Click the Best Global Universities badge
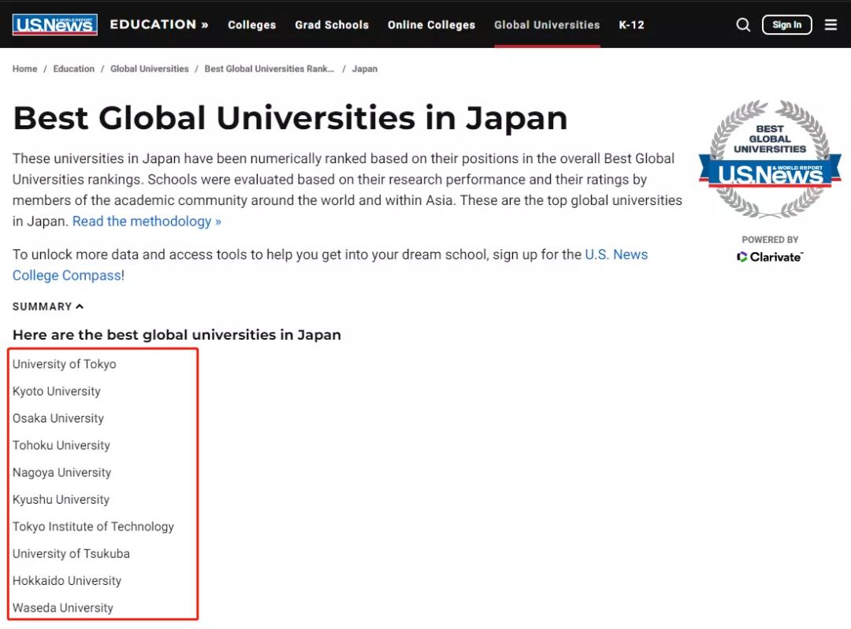The height and width of the screenshot is (629, 851). 770,159
